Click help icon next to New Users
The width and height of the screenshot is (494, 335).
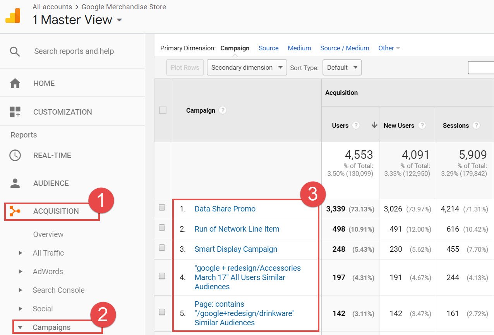422,125
